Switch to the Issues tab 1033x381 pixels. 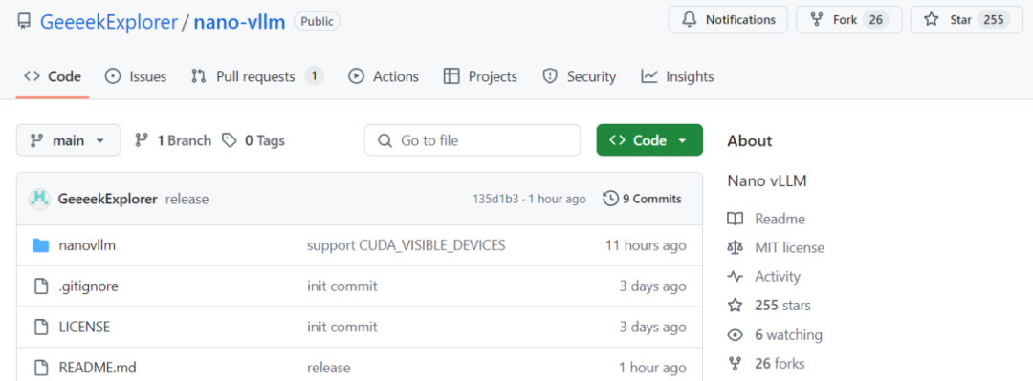click(x=136, y=76)
